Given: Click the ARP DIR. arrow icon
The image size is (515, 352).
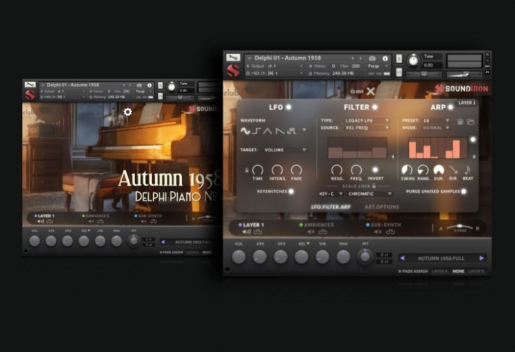Looking at the screenshot, I should pyautogui.click(x=454, y=170).
